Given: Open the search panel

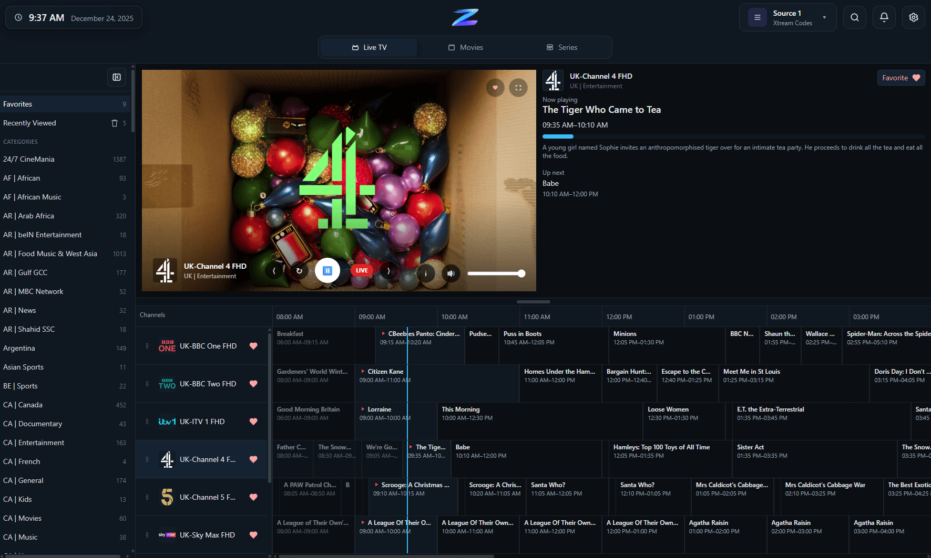Looking at the screenshot, I should (x=854, y=17).
